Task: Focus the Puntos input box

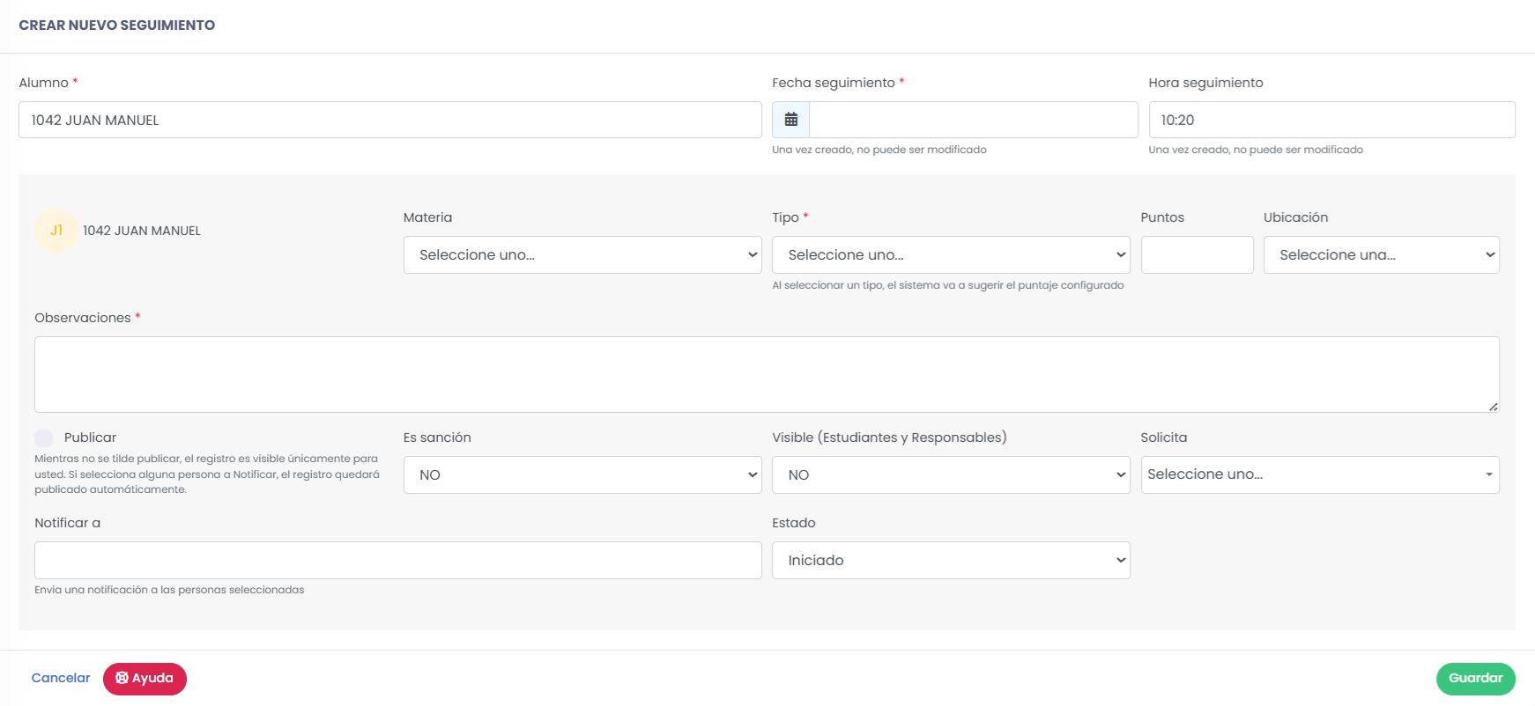Action: pyautogui.click(x=1198, y=254)
